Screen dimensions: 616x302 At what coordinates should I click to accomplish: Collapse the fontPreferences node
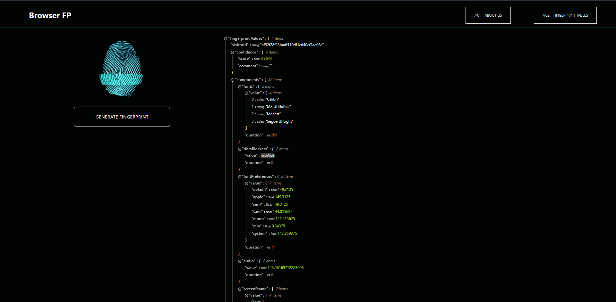pos(240,176)
